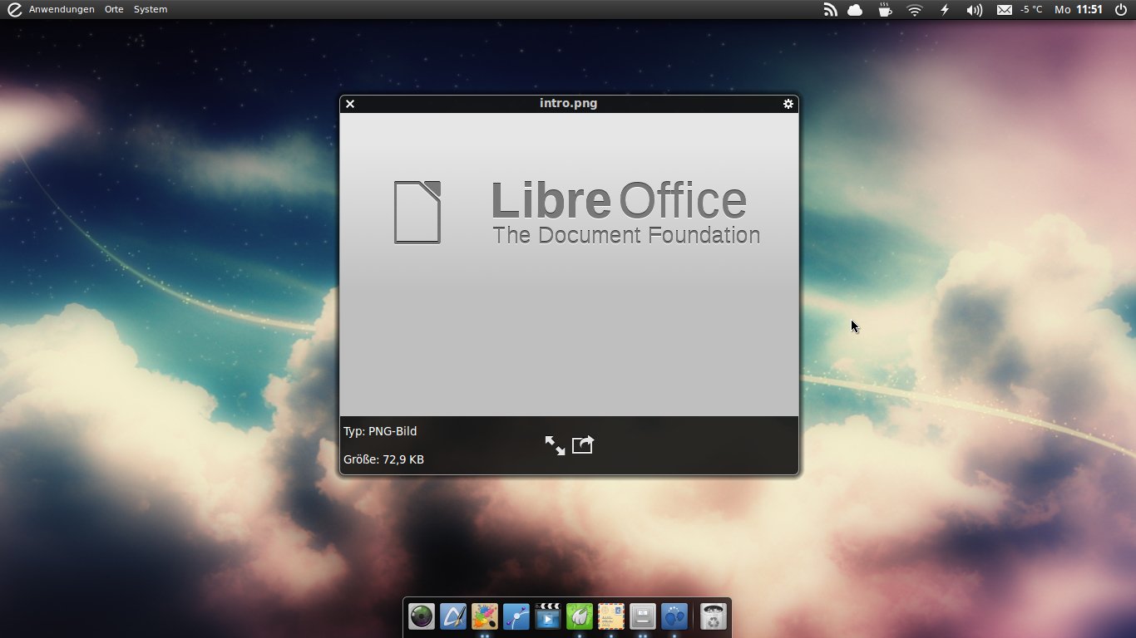
Task: Click the distribution logo in top panel
Action: (14, 9)
